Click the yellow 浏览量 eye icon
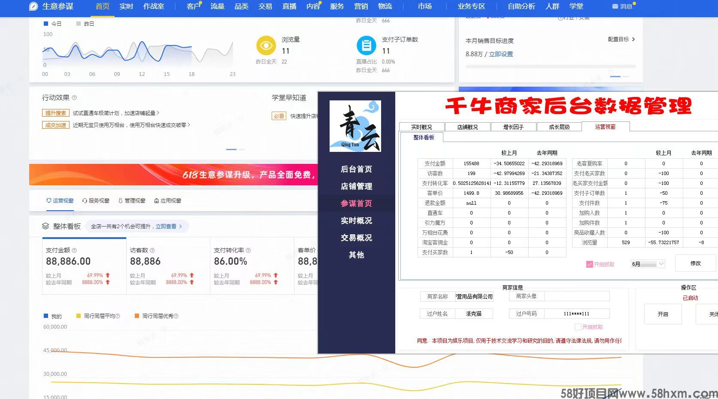 (266, 45)
